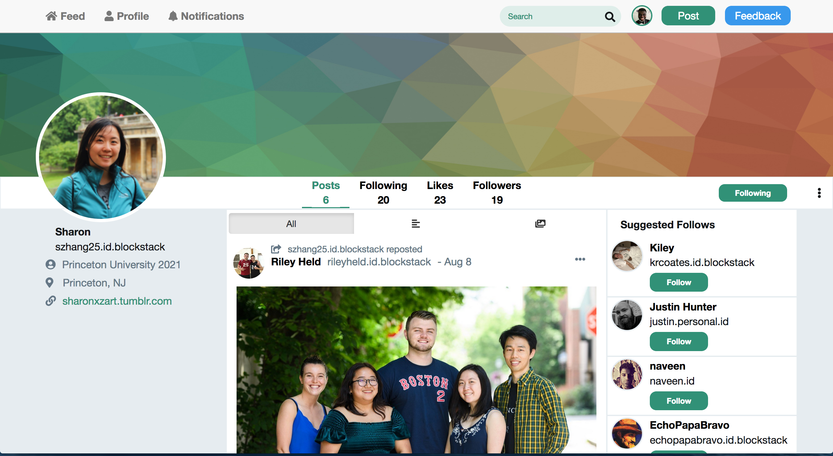Expand the post's three-dot options menu
The image size is (833, 456).
(x=580, y=259)
